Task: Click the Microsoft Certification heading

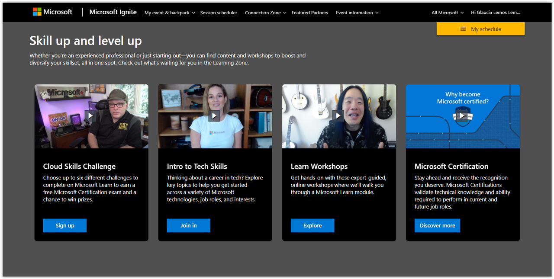Action: 451,166
